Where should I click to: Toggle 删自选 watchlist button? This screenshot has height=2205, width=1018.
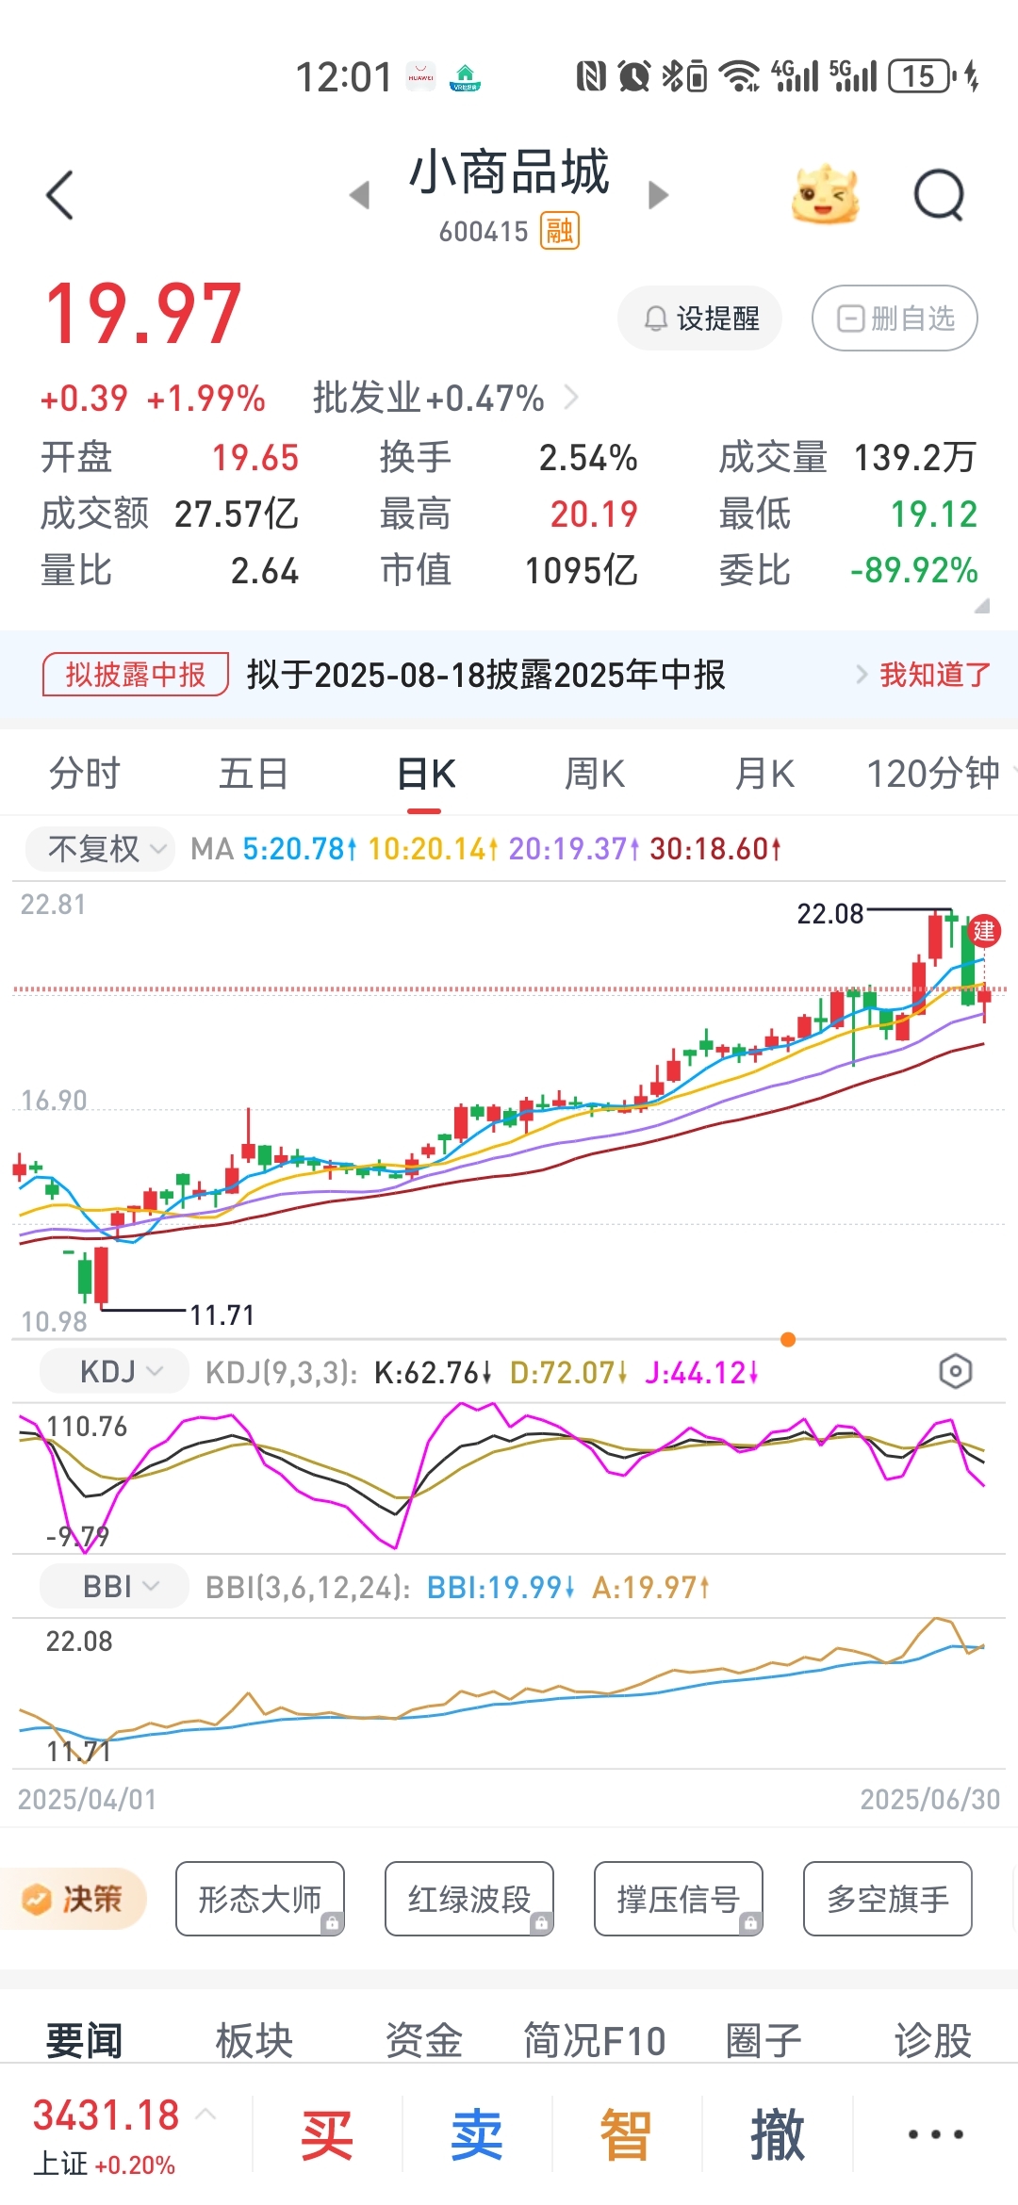(x=895, y=318)
